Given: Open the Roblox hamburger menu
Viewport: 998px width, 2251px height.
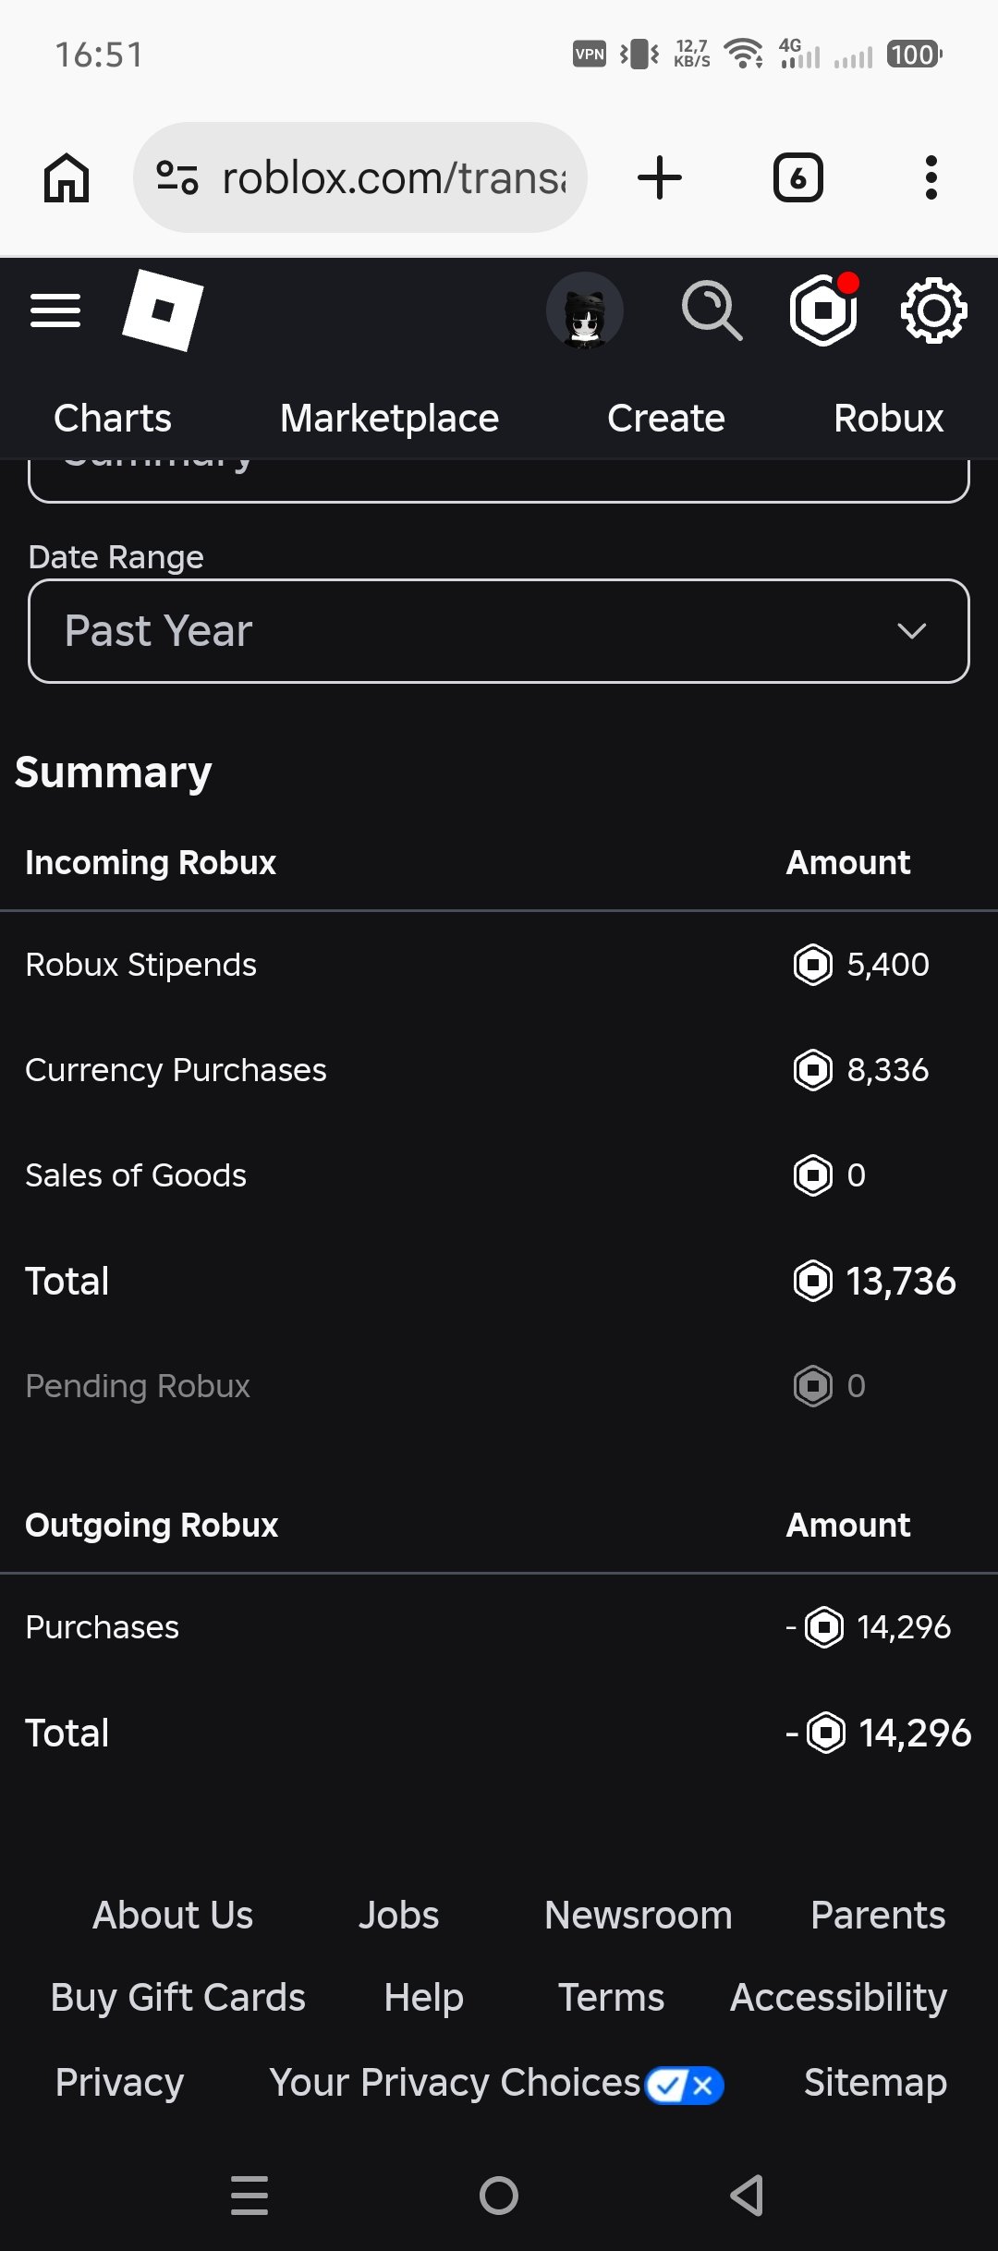Looking at the screenshot, I should coord(55,310).
